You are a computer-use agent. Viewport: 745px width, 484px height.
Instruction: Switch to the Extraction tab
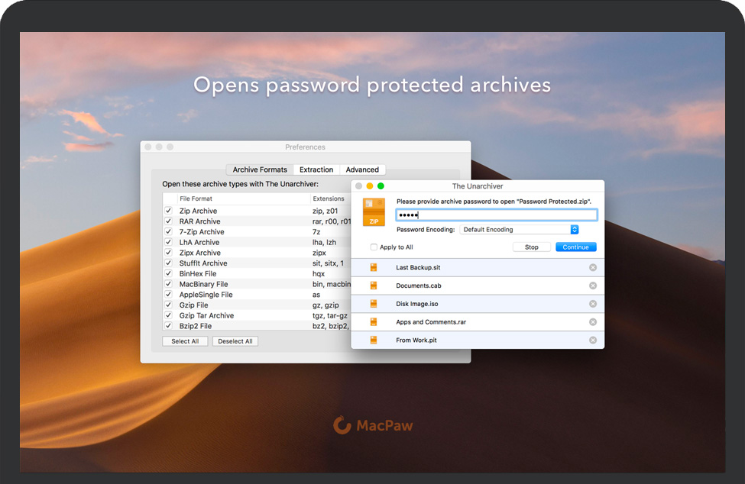[316, 169]
